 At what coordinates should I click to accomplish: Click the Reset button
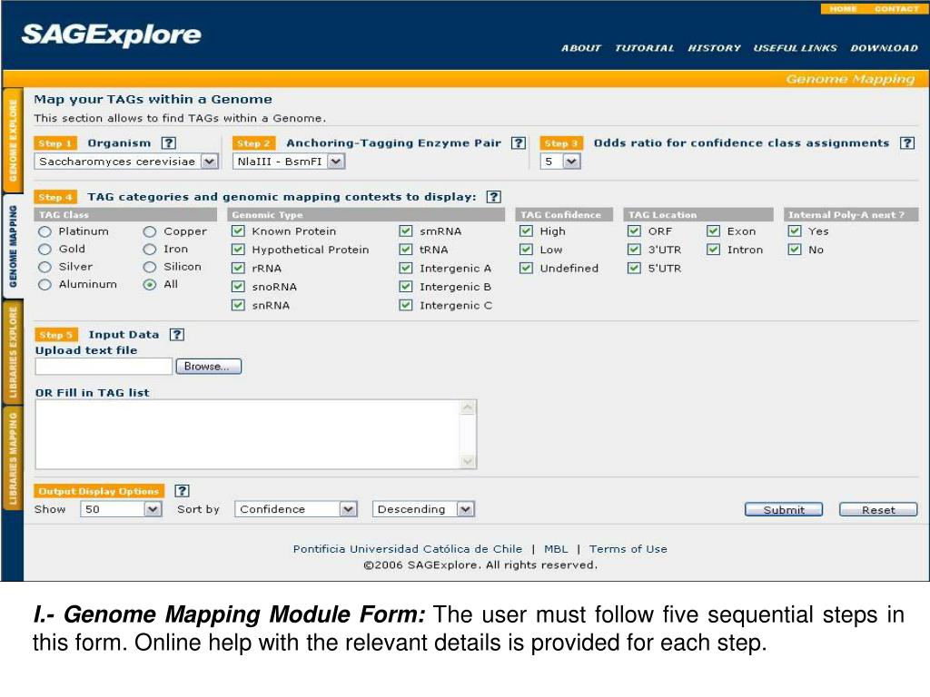pyautogui.click(x=878, y=510)
